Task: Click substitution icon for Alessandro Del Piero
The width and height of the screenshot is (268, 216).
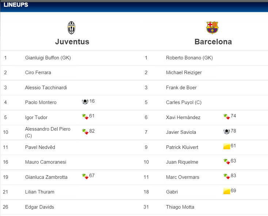Action: 85,131
